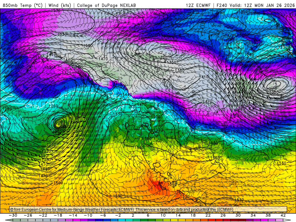Screen dimensions: 296x222
Task: Click the '-30' value on the temperature scale
Action: coord(13,215)
